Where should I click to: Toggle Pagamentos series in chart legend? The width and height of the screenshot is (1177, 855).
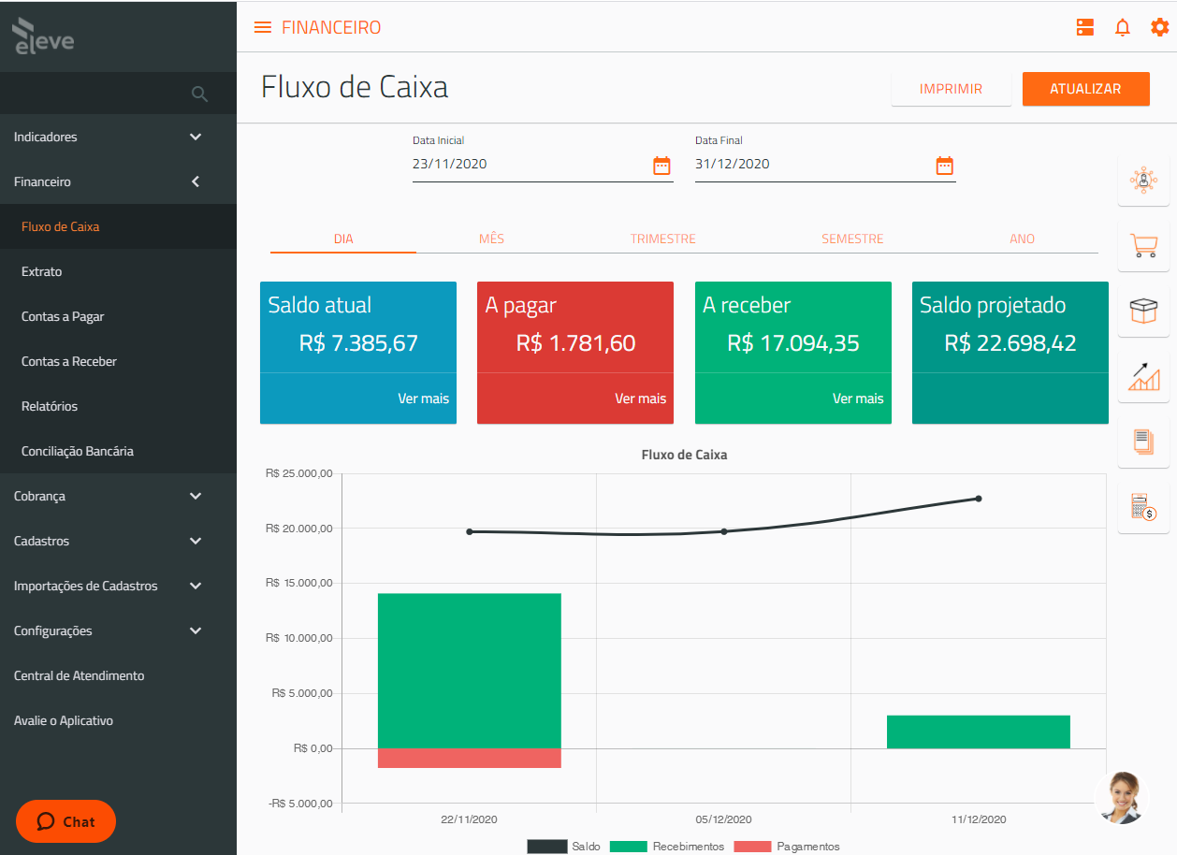(787, 847)
